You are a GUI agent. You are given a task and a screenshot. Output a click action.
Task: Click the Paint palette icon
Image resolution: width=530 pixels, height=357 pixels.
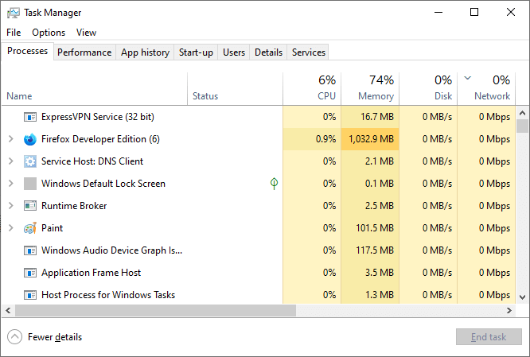tap(30, 228)
